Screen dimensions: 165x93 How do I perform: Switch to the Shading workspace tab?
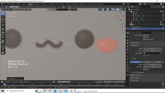[x=68, y=4]
